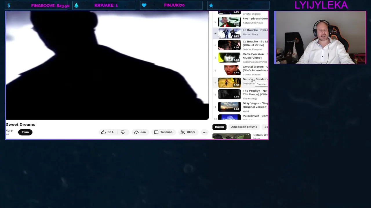Click the 36 t. like count
371x208 pixels.
(x=111, y=132)
